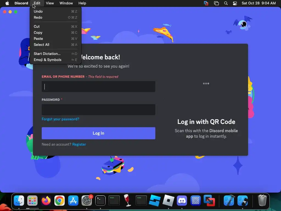Open Xcode hammer icon in dock
The width and height of the screenshot is (281, 211).
229,200
